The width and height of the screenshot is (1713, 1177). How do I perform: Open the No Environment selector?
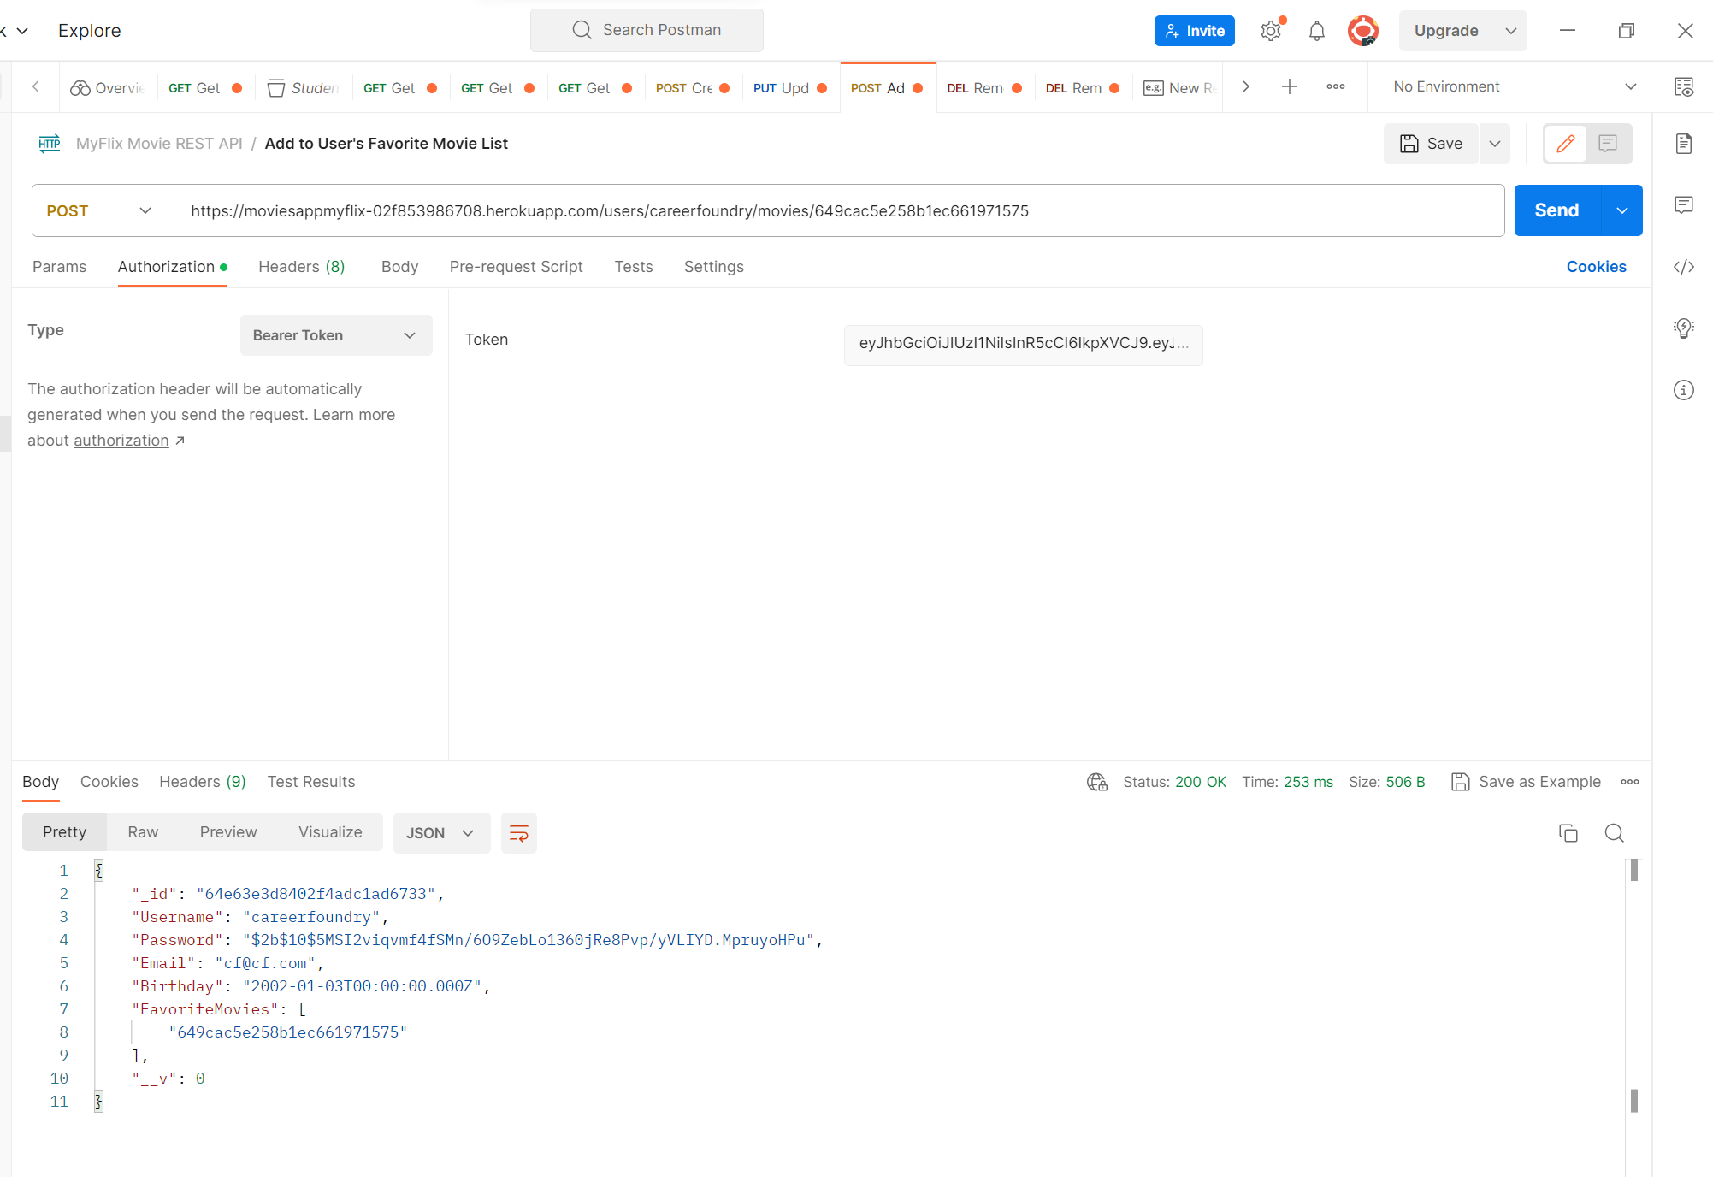point(1515,86)
